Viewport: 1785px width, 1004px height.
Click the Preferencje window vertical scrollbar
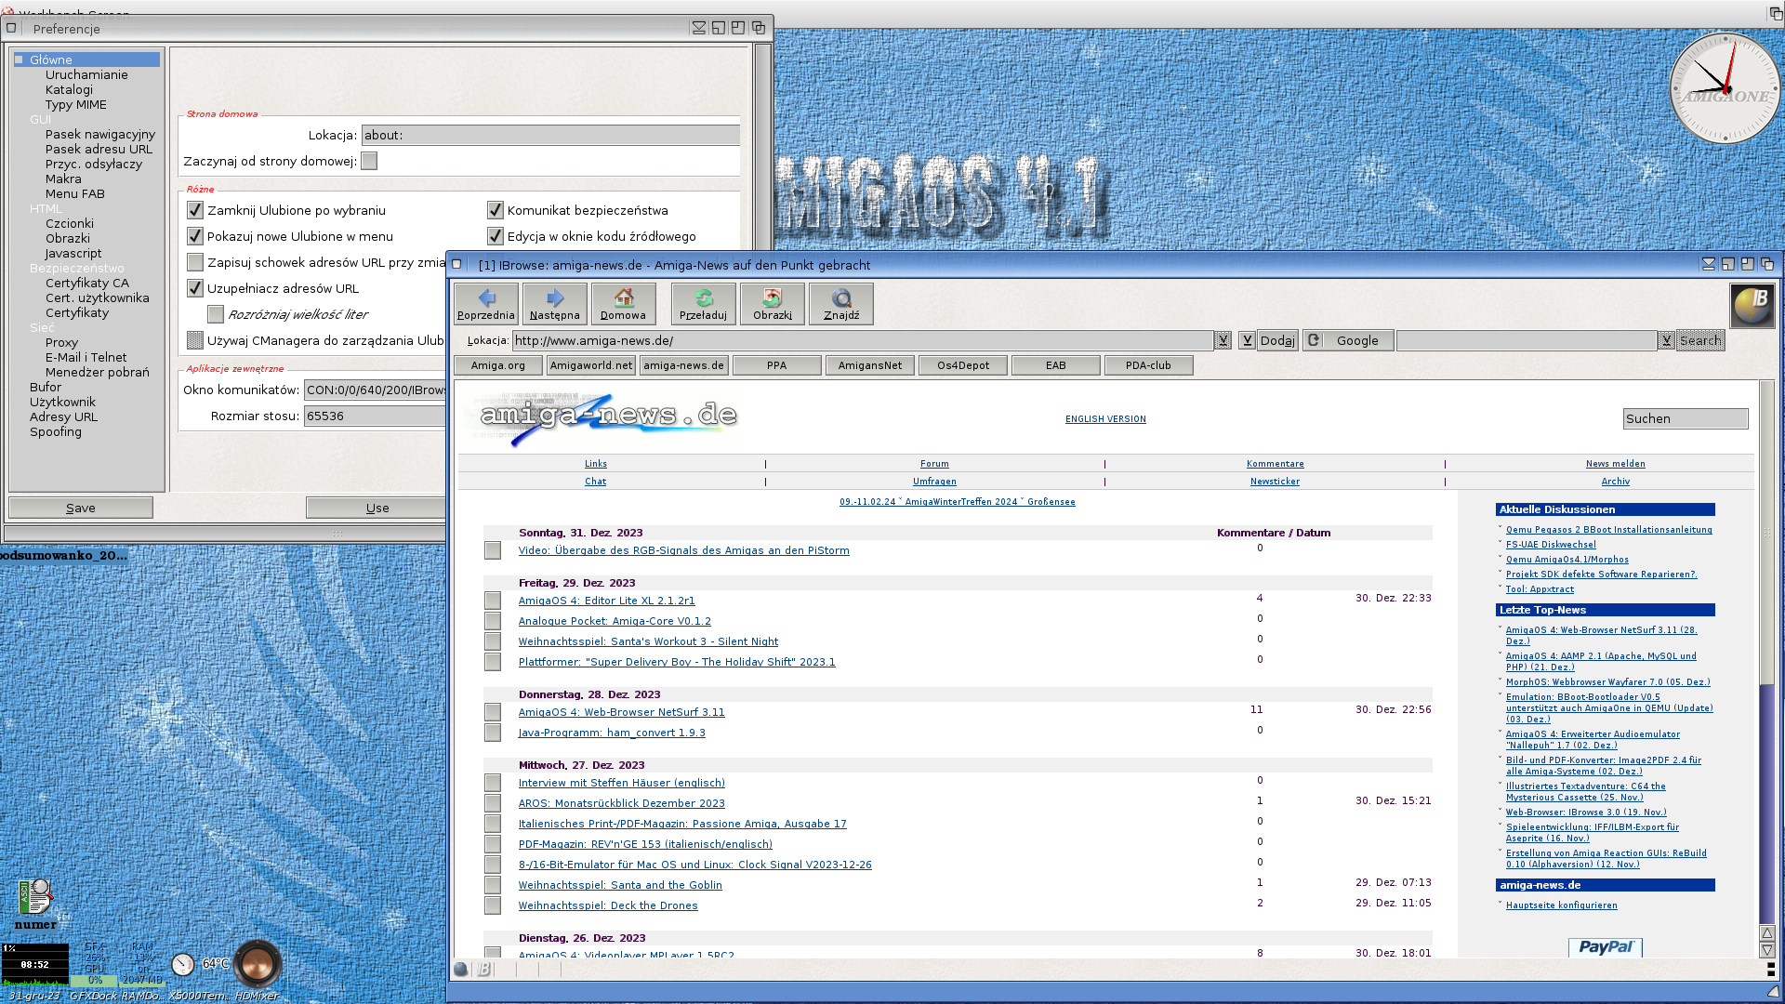(763, 149)
